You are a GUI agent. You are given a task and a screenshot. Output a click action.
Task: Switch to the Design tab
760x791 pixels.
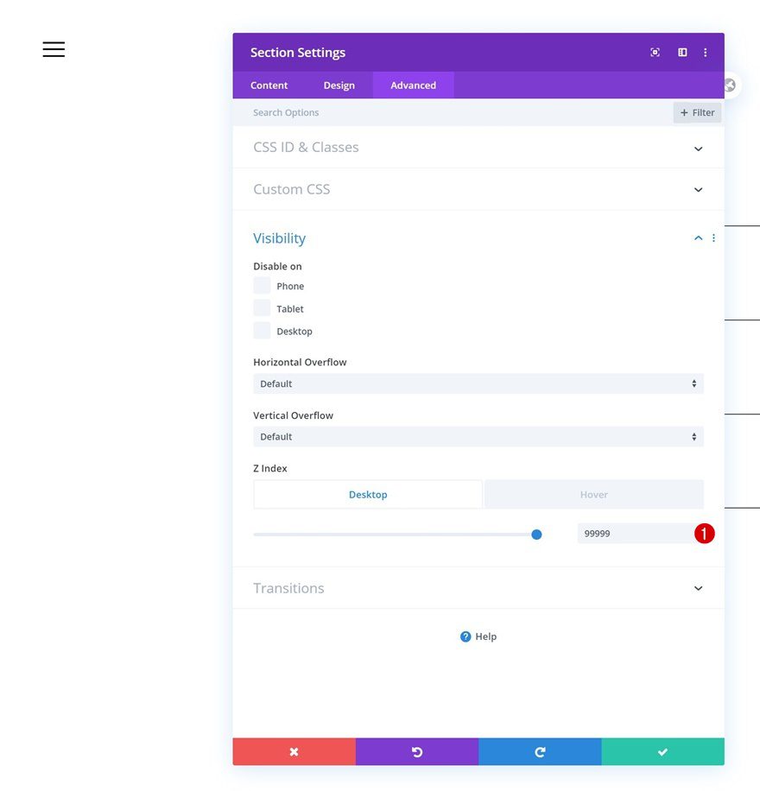coord(339,85)
